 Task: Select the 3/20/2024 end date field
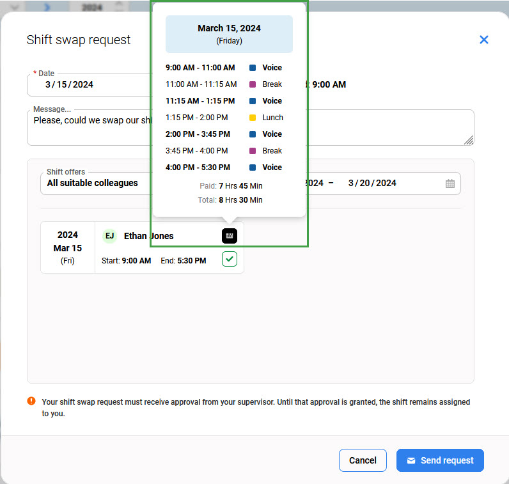click(372, 183)
